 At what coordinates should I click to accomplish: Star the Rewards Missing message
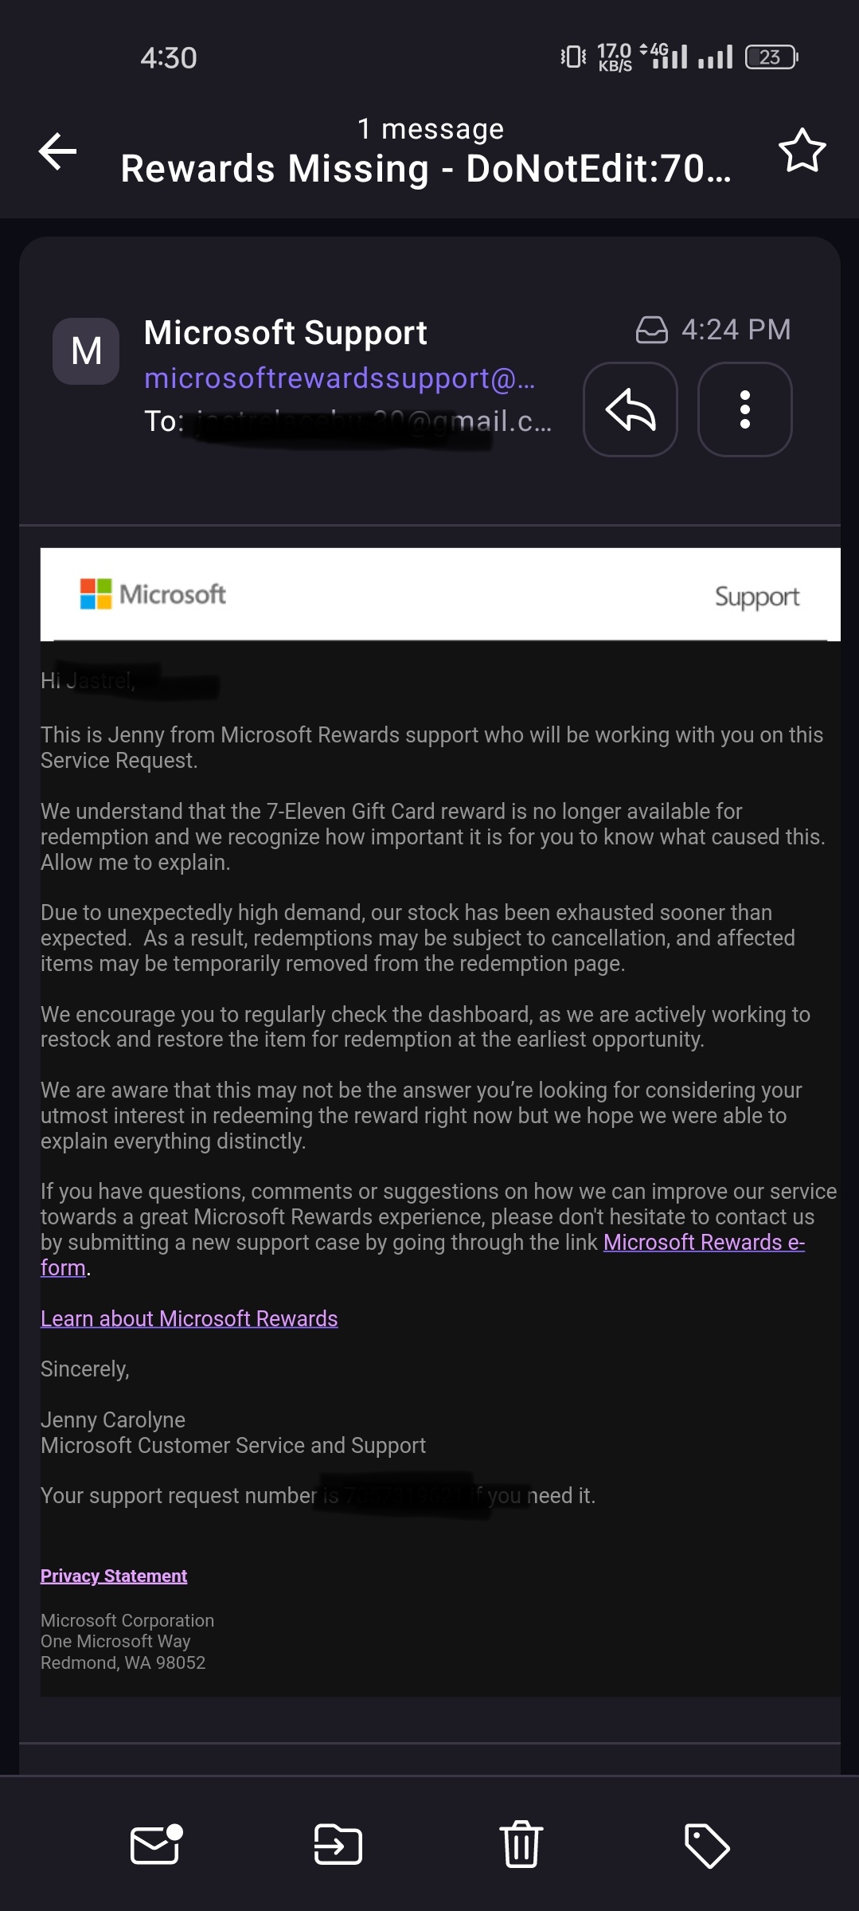pyautogui.click(x=802, y=151)
